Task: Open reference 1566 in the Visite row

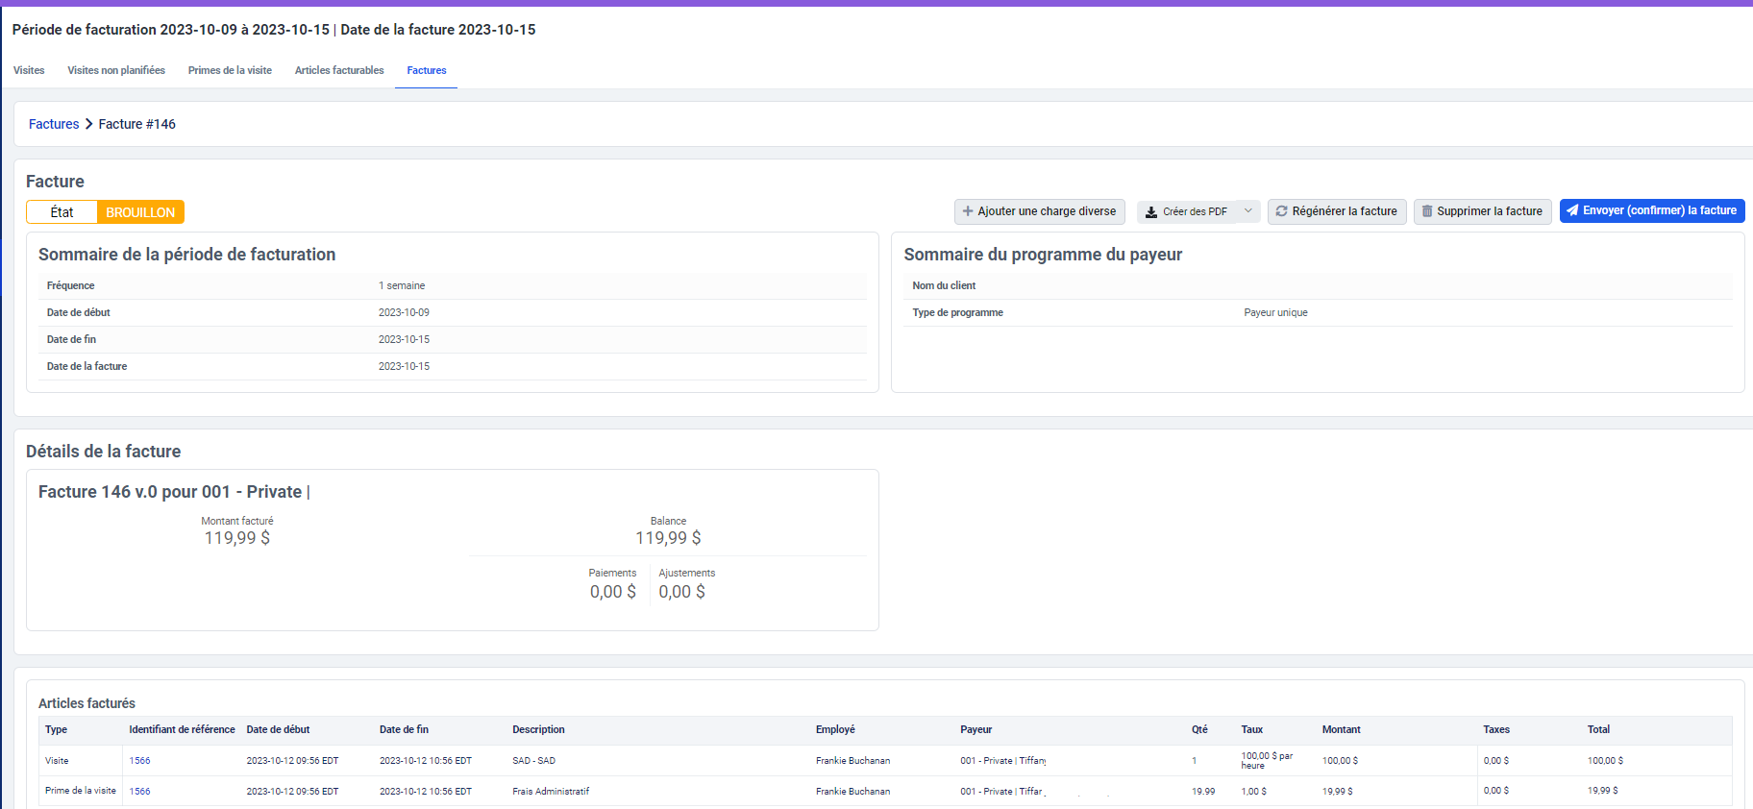Action: tap(140, 760)
